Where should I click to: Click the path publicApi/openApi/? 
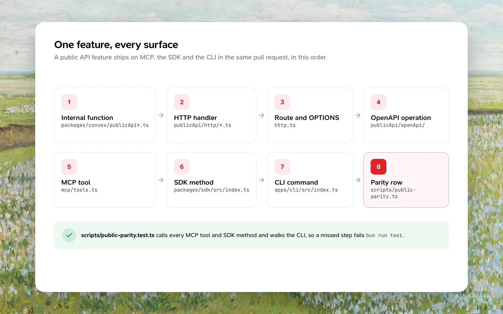pyautogui.click(x=398, y=125)
